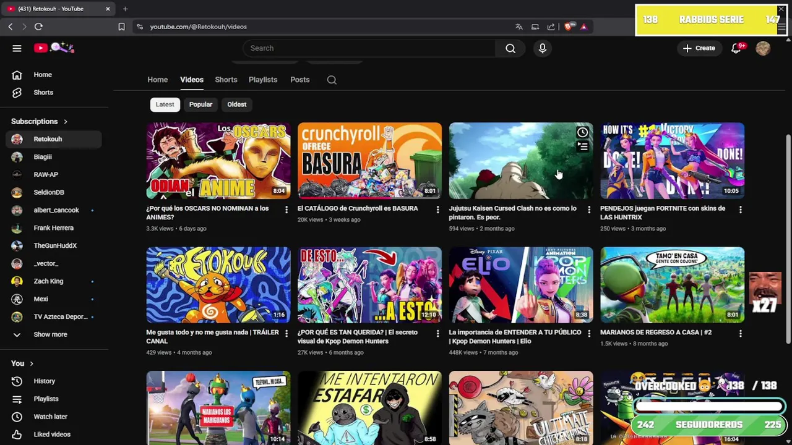The image size is (792, 445).
Task: Click the page vertical scrollbar
Action: (x=788, y=238)
